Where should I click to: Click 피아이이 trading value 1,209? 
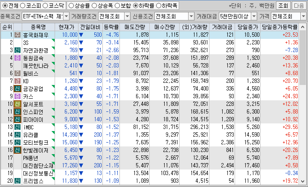[x=227, y=120]
